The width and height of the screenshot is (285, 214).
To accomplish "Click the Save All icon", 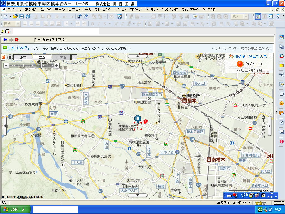I will click(28, 16).
